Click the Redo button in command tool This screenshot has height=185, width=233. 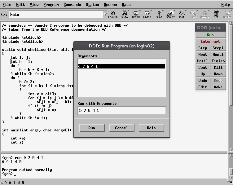coord(218,81)
